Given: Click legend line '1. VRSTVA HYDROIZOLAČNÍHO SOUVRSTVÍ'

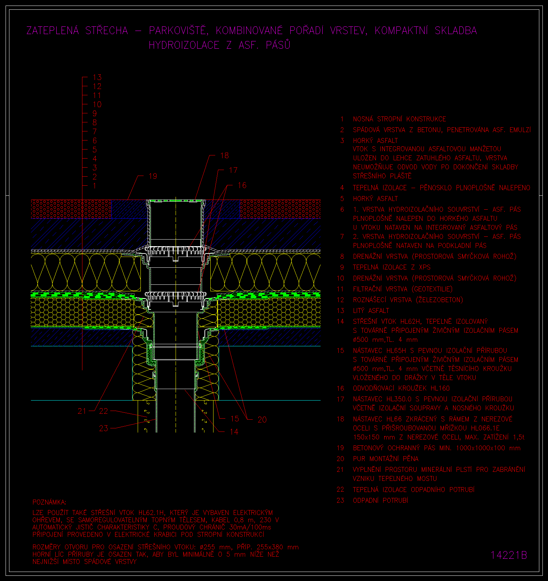Looking at the screenshot, I should click(416, 209).
